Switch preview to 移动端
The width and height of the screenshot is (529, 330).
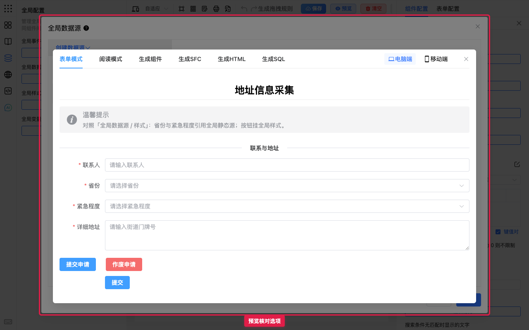tap(436, 59)
